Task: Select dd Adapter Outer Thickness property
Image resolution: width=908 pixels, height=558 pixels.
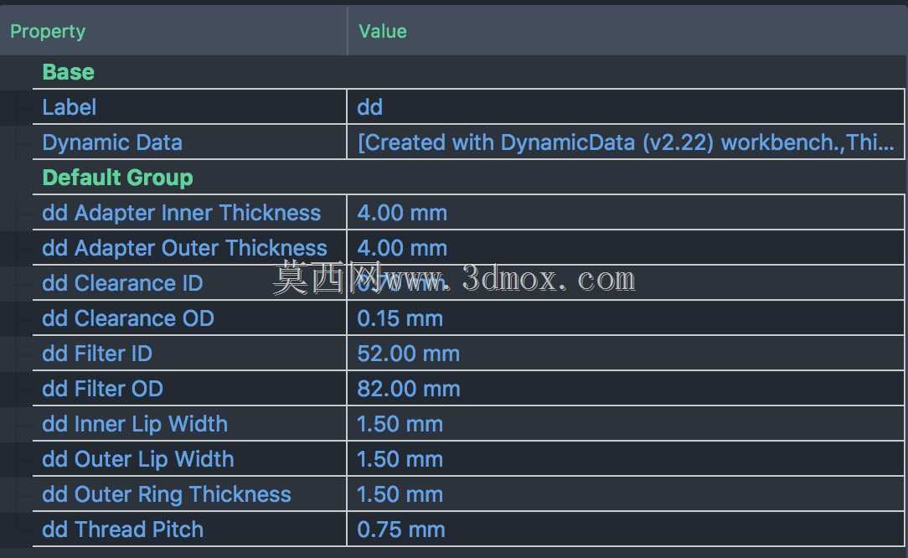Action: tap(185, 248)
